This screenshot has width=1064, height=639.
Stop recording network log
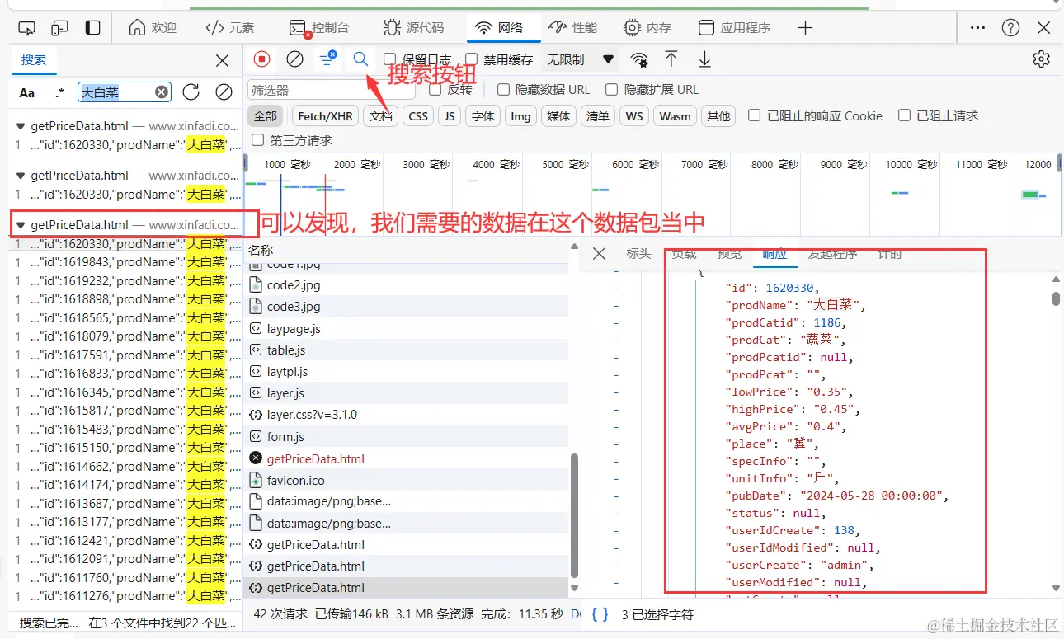pyautogui.click(x=261, y=59)
